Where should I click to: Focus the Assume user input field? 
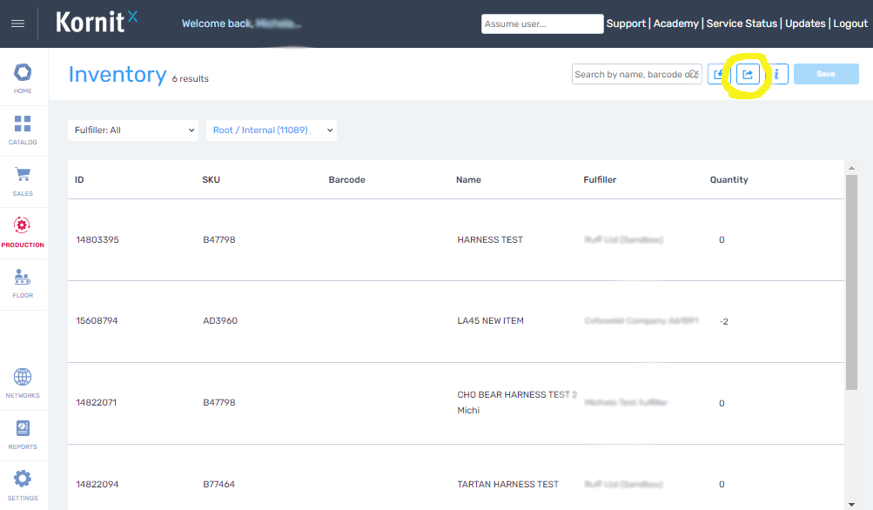[542, 24]
